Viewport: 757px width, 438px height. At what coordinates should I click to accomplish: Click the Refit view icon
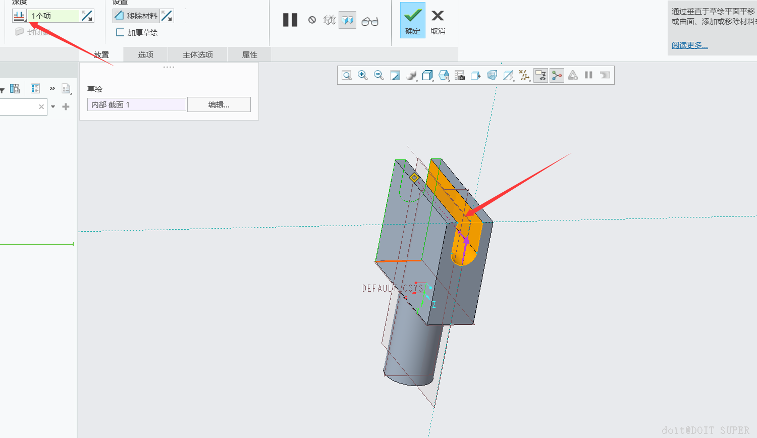[347, 76]
